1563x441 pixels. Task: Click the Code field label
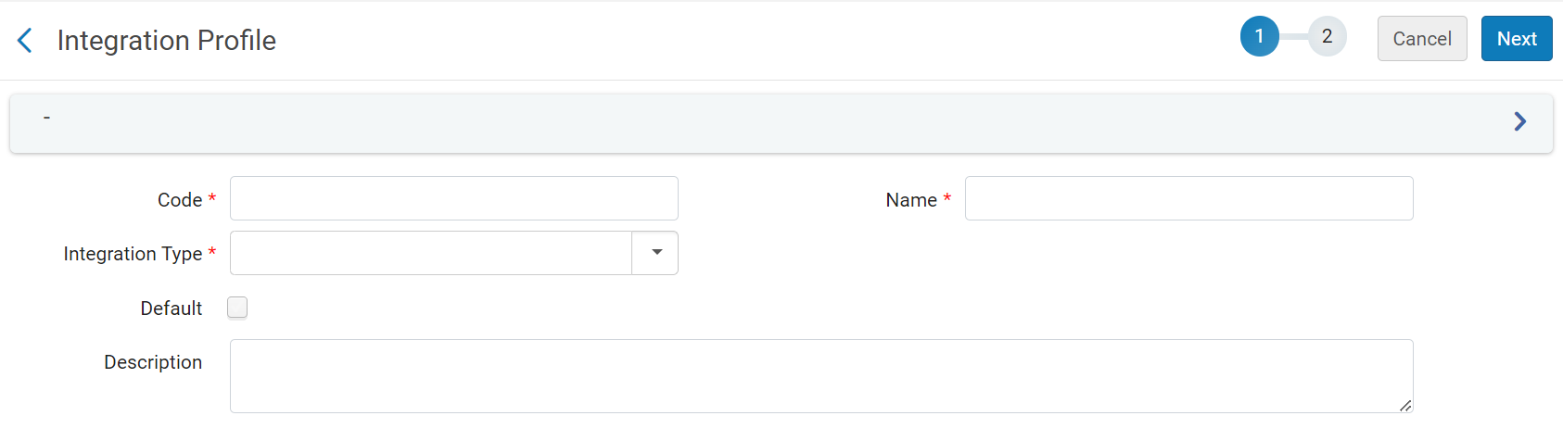click(x=179, y=200)
